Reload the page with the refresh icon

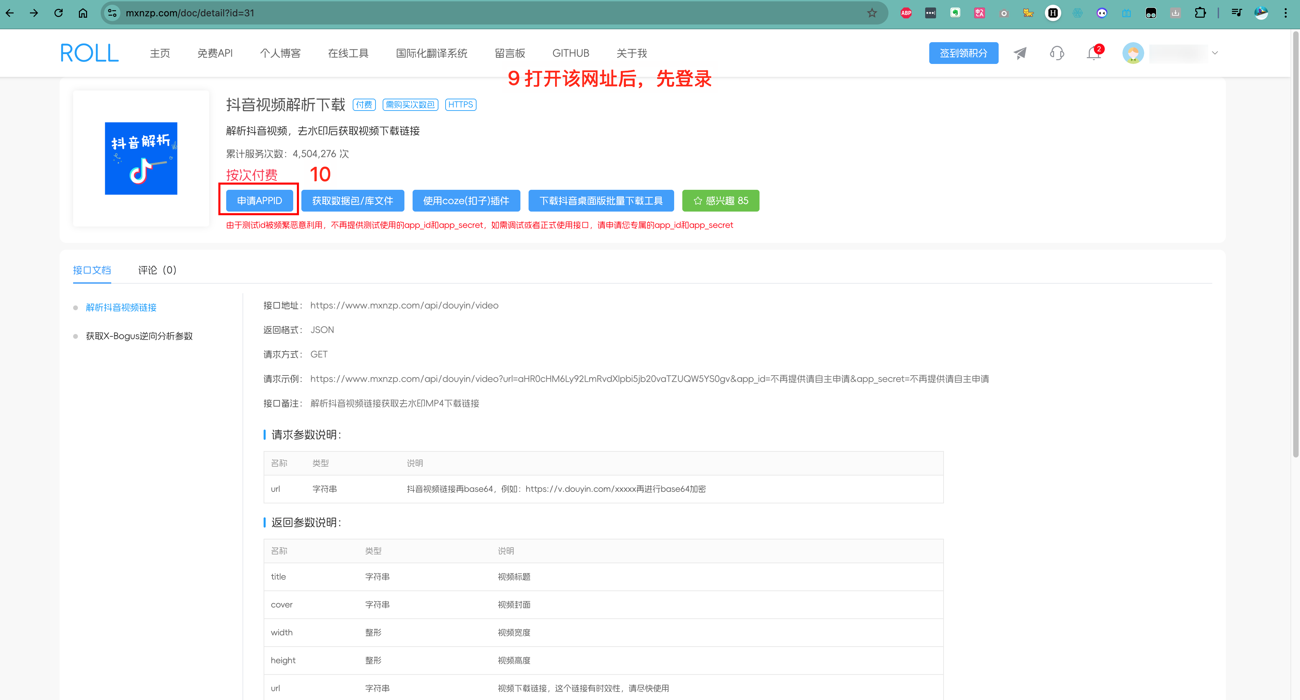pos(59,13)
